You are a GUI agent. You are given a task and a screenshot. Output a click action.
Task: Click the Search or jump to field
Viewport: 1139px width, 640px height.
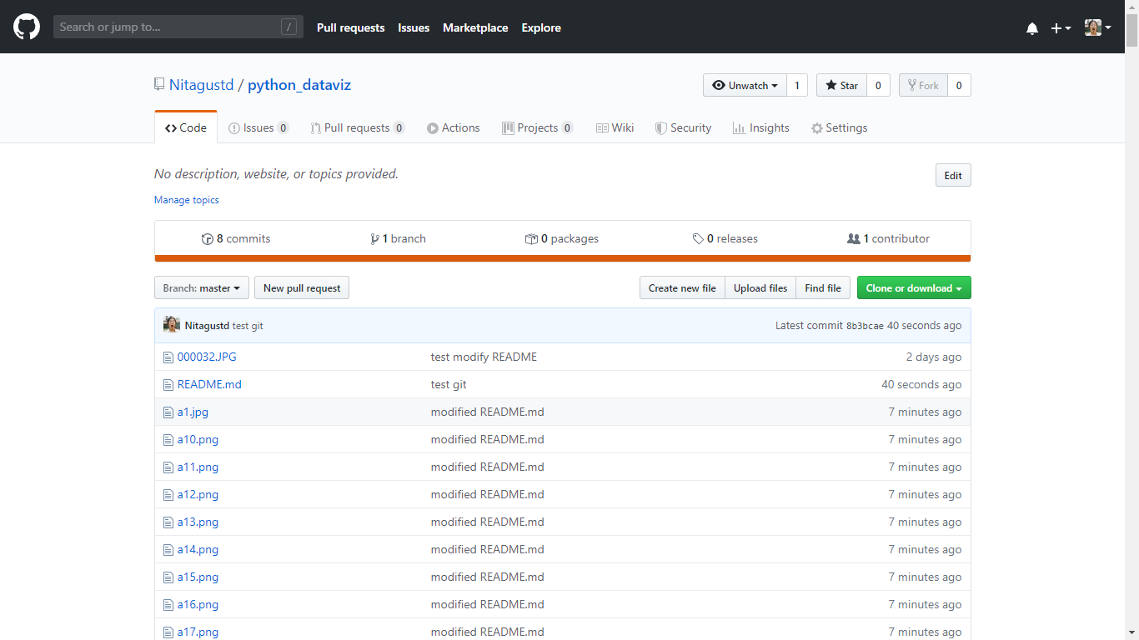[x=178, y=27]
